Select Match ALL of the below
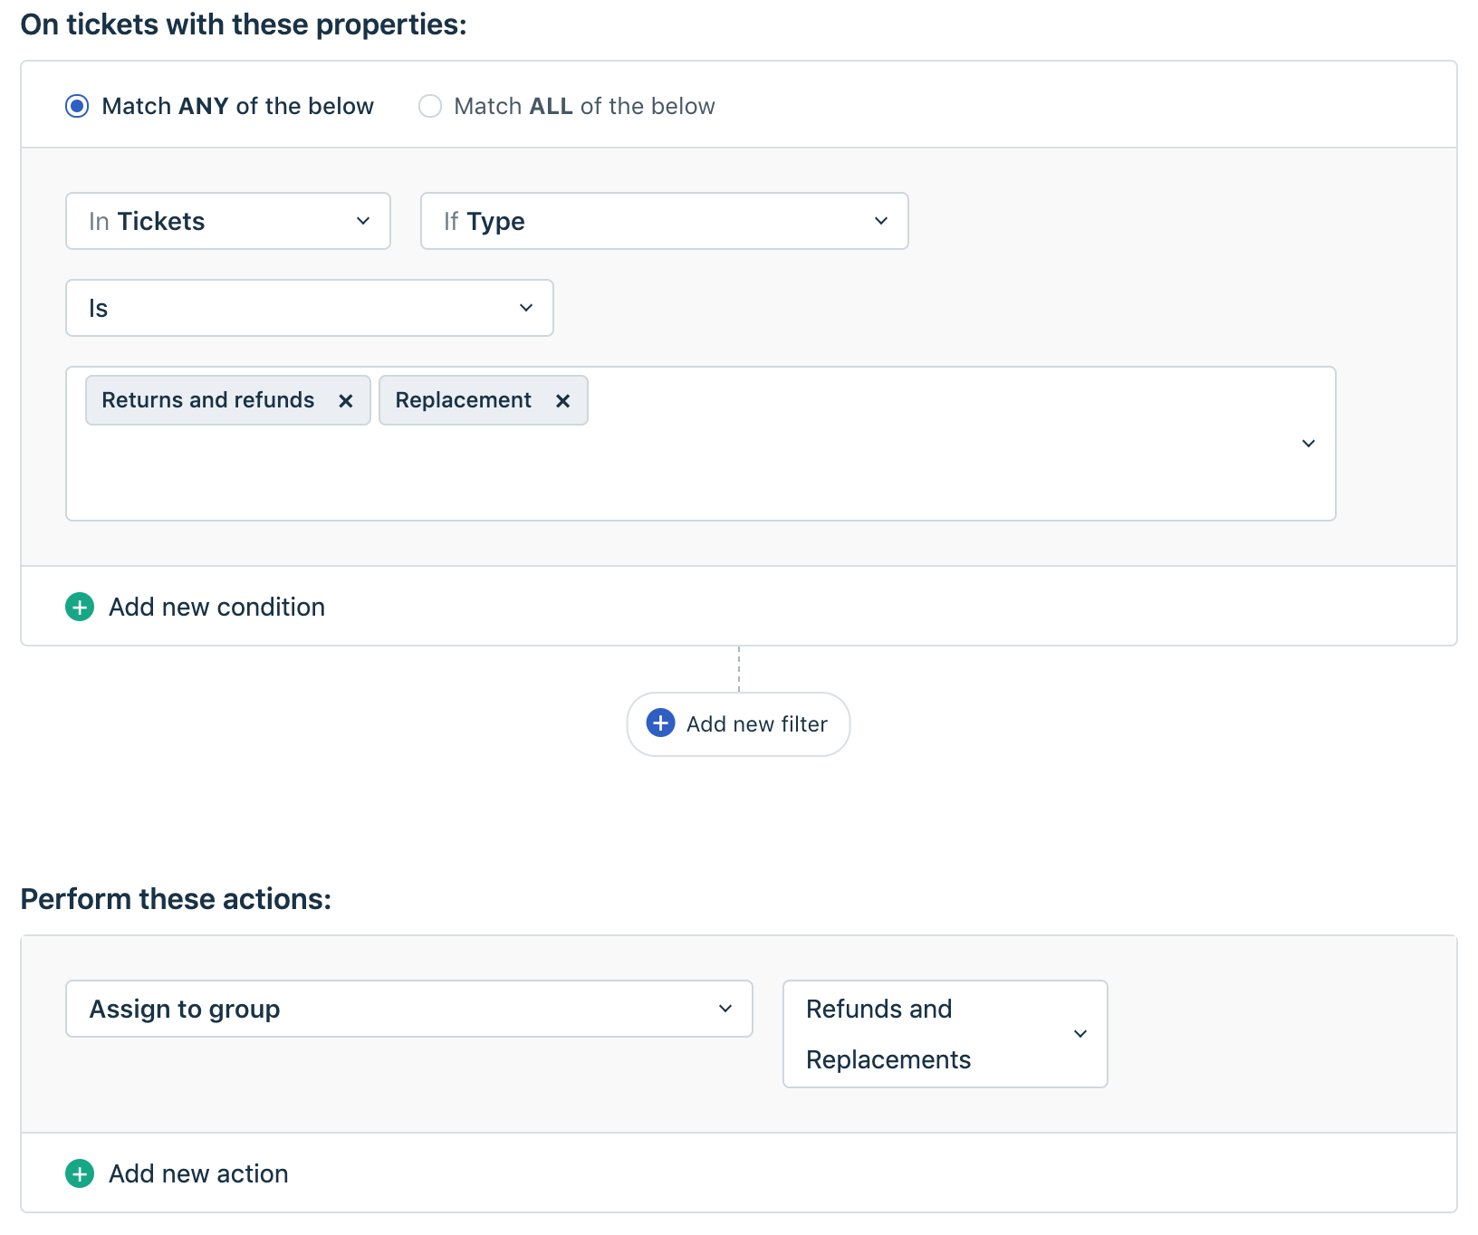1478x1235 pixels. coord(430,106)
